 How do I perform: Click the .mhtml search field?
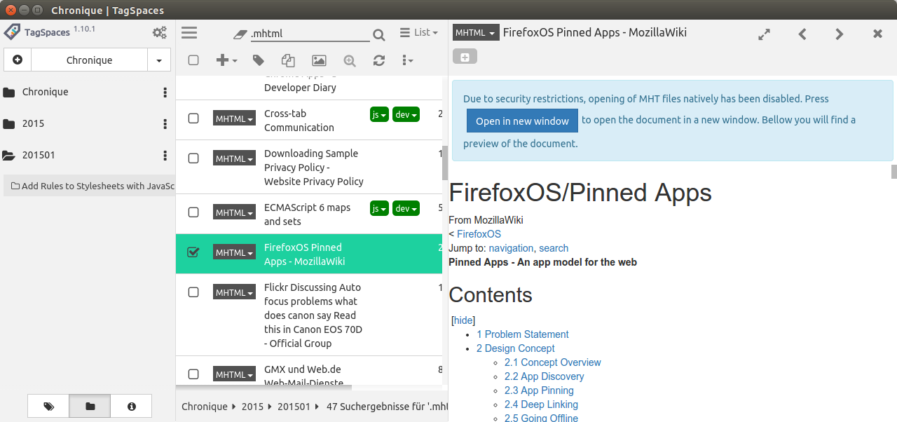[x=310, y=34]
